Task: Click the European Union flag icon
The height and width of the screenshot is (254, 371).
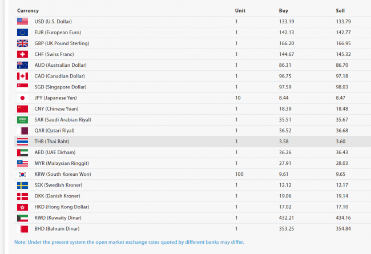Action: (x=22, y=33)
